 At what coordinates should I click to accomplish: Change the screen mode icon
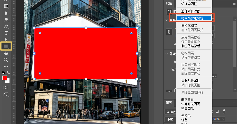coord(6,94)
